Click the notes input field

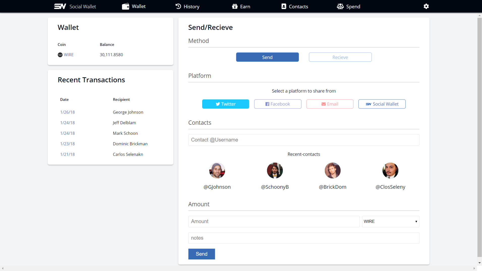point(304,238)
